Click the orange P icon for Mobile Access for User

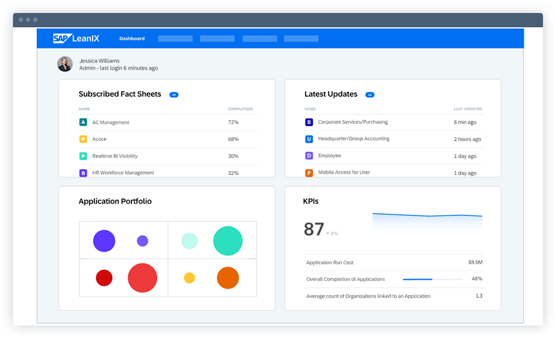(309, 172)
